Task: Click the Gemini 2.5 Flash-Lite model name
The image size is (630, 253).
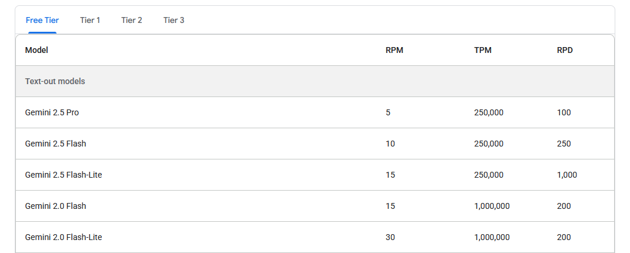Action: click(64, 175)
